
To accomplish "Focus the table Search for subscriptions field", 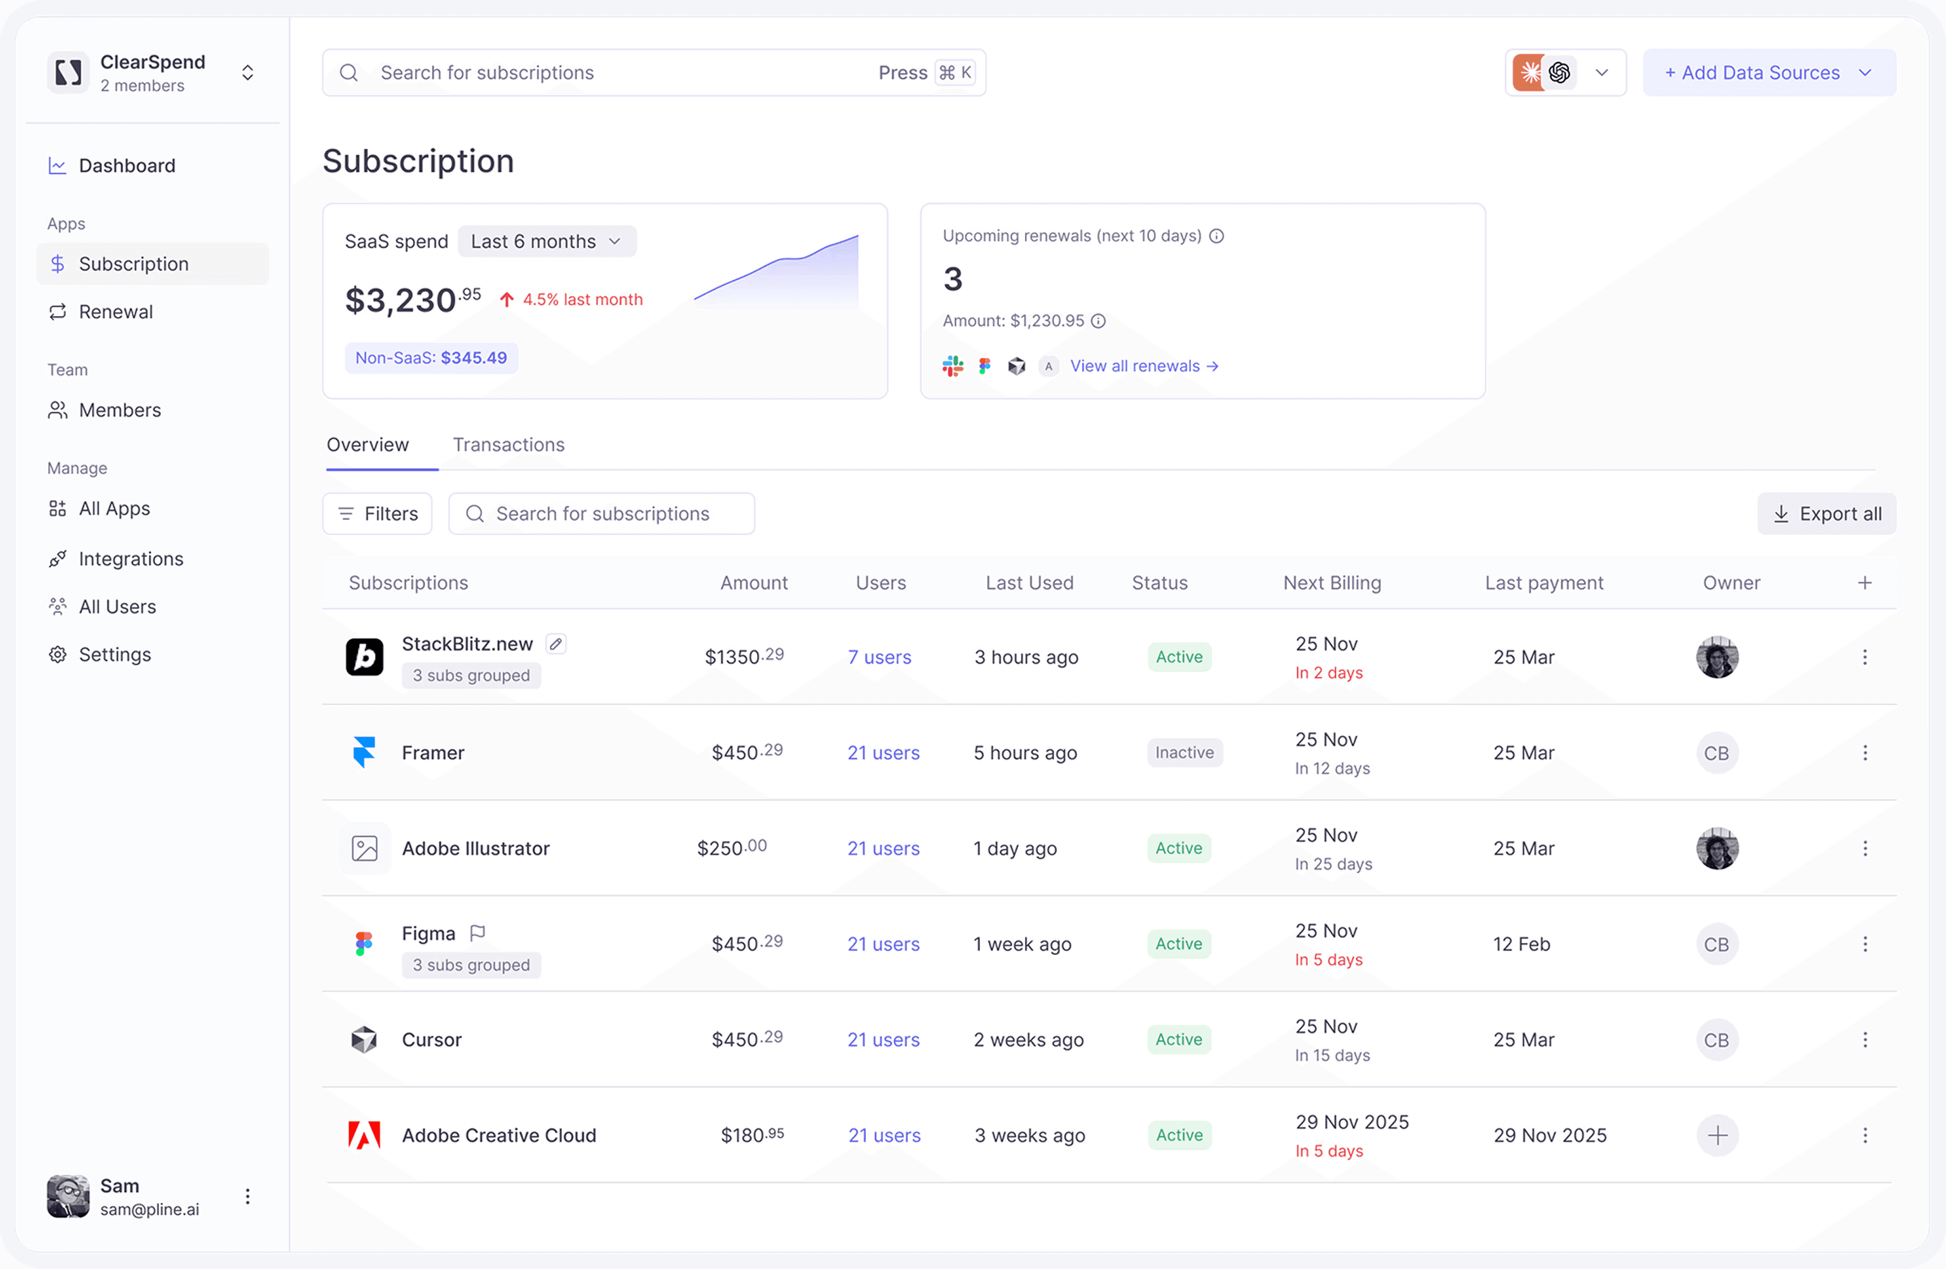I will pos(602,514).
